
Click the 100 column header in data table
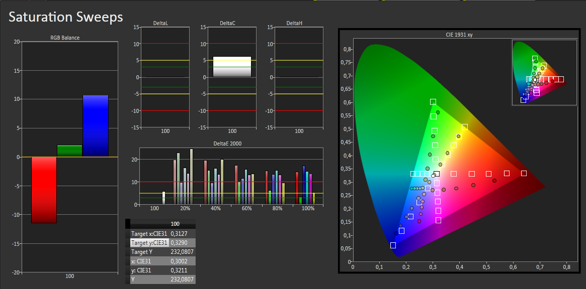[x=175, y=224]
